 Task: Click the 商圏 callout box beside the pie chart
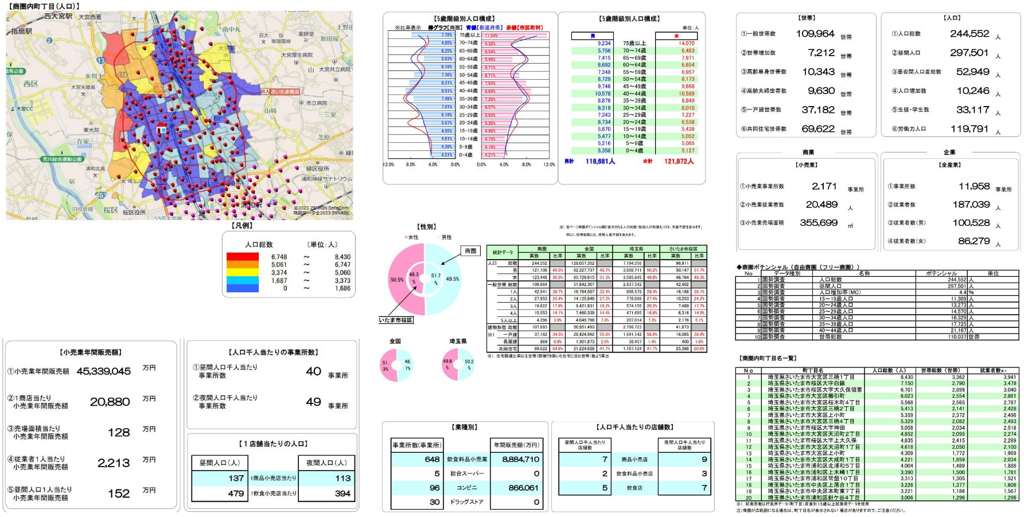point(470,251)
